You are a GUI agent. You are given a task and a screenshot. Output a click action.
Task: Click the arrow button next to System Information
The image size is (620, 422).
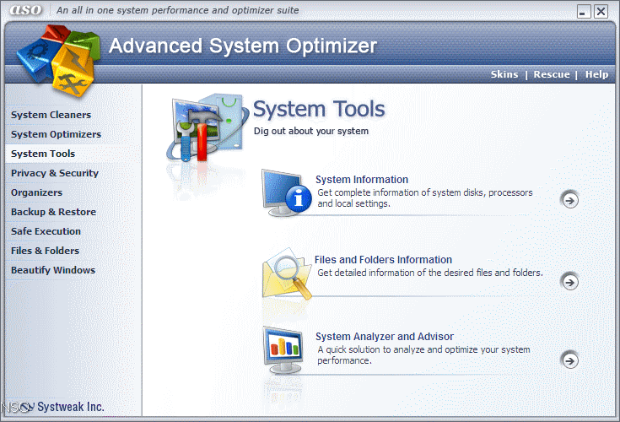(569, 200)
